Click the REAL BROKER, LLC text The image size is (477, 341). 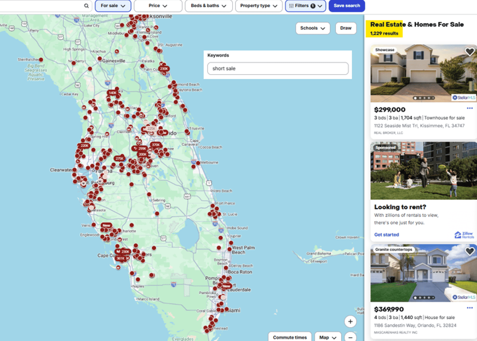[x=388, y=133]
